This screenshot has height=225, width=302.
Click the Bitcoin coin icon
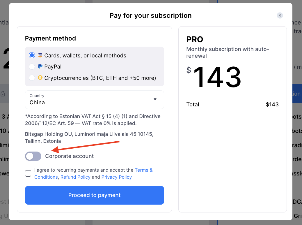click(40, 78)
